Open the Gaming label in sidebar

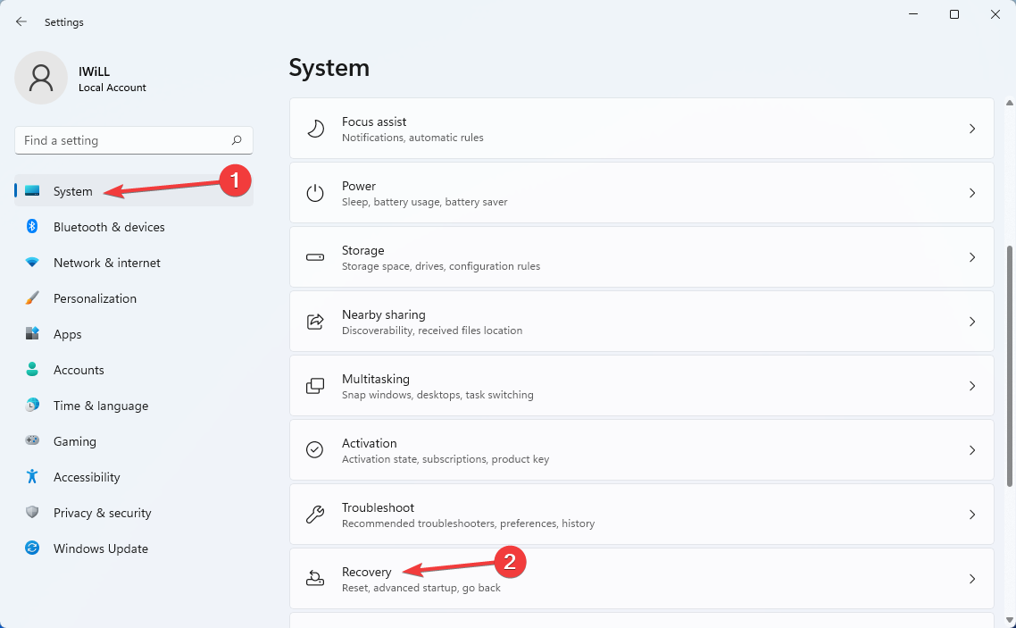point(74,441)
